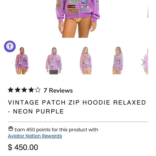Open Aviator Nation Rewards link
Image resolution: width=156 pixels, height=156 pixels.
(35, 136)
